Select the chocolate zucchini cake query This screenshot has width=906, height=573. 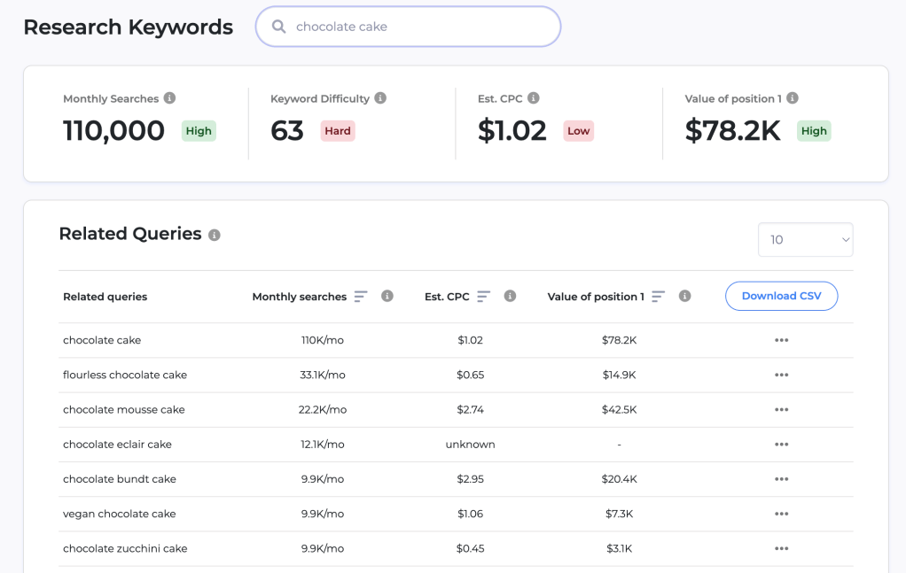click(x=125, y=548)
